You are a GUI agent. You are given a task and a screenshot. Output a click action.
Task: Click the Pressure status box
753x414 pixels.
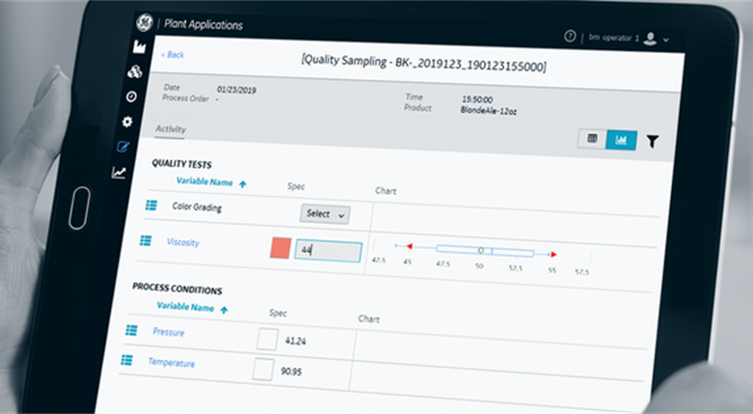(267, 339)
